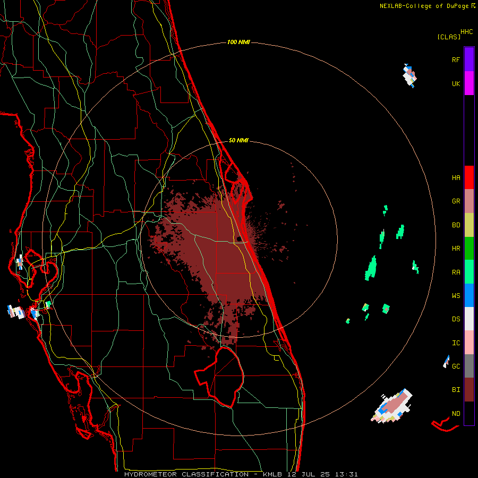Click the "WS" legend label
Image resolution: width=478 pixels, height=478 pixels.
coord(456,296)
